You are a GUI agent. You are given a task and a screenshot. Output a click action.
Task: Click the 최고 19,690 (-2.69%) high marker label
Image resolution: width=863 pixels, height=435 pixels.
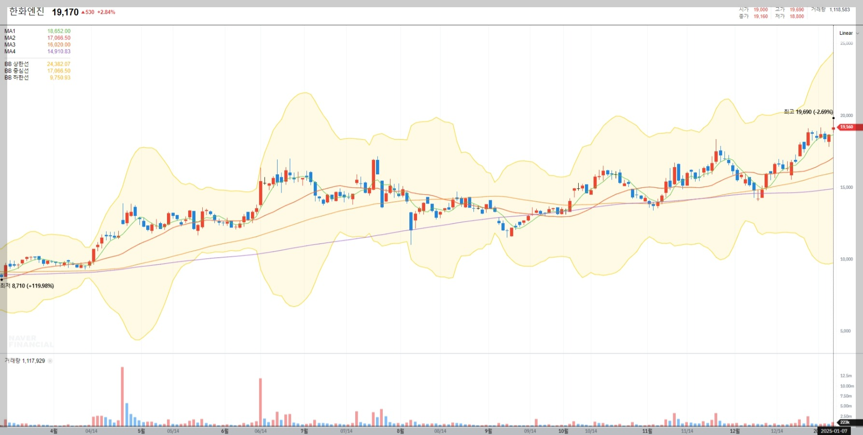808,112
